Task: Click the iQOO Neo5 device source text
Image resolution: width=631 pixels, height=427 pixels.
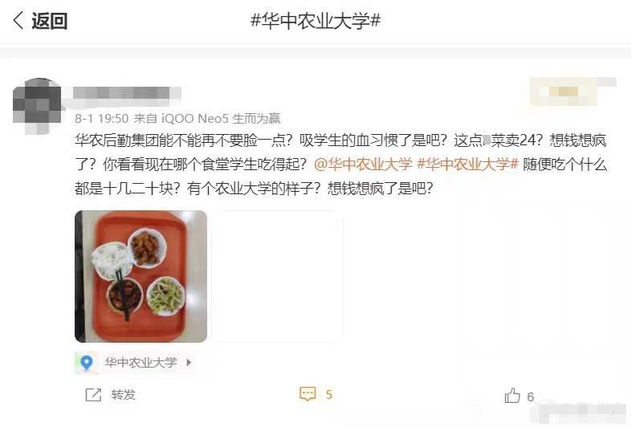Action: pyautogui.click(x=195, y=118)
